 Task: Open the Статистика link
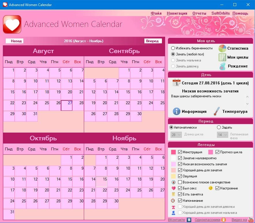[x=238, y=48]
